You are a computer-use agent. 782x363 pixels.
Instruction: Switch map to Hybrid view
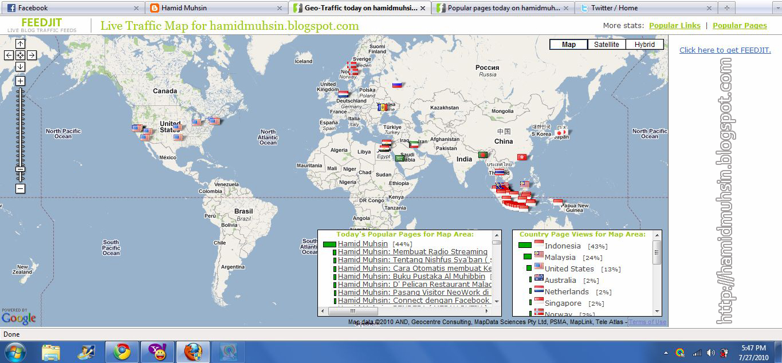point(645,45)
